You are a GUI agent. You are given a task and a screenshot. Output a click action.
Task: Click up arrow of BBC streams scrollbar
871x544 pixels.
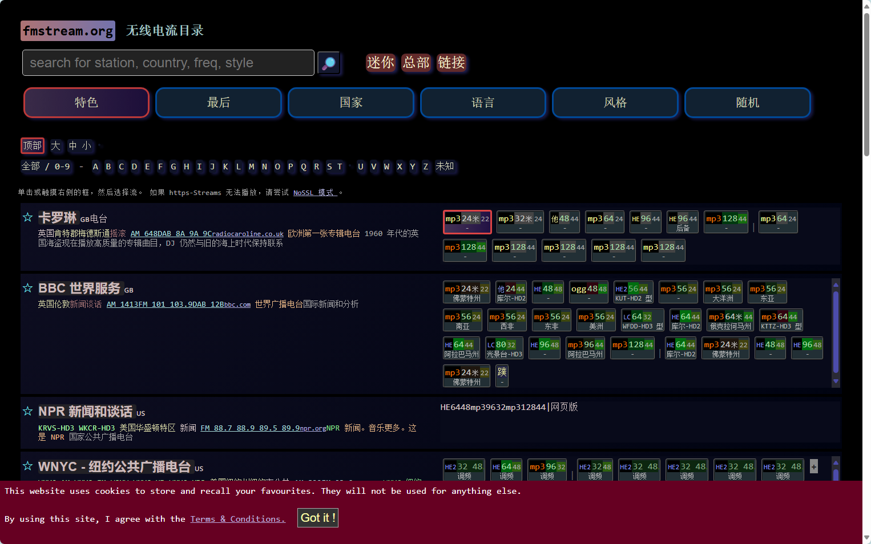836,285
